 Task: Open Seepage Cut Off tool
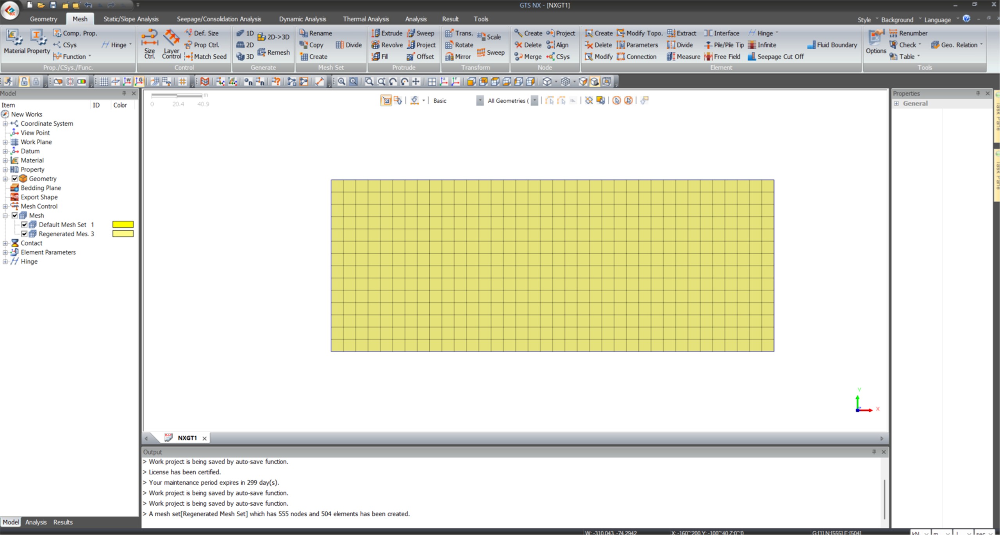776,57
